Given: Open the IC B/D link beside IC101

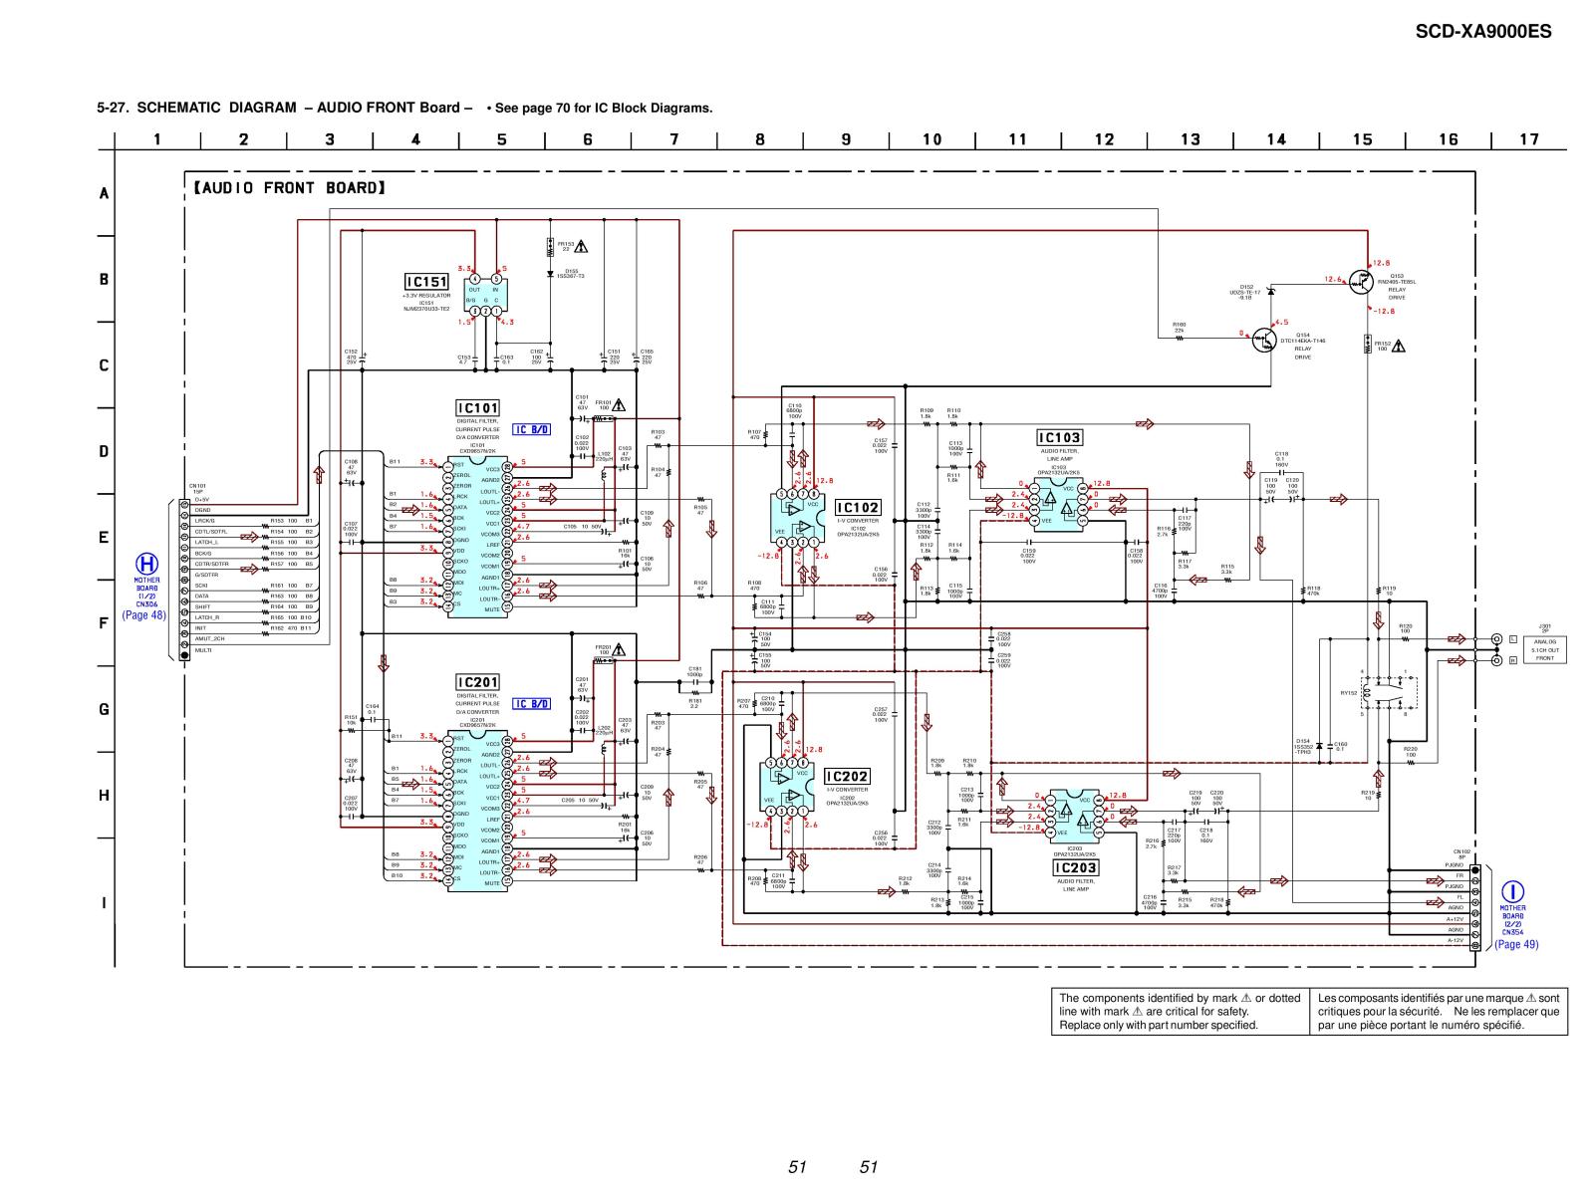Looking at the screenshot, I should coord(532,429).
